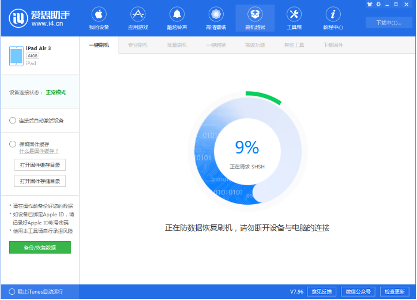Viewport: 417px width, 300px height.
Task: Click the iPad Air 3 device thumbnail
Action: click(16, 55)
